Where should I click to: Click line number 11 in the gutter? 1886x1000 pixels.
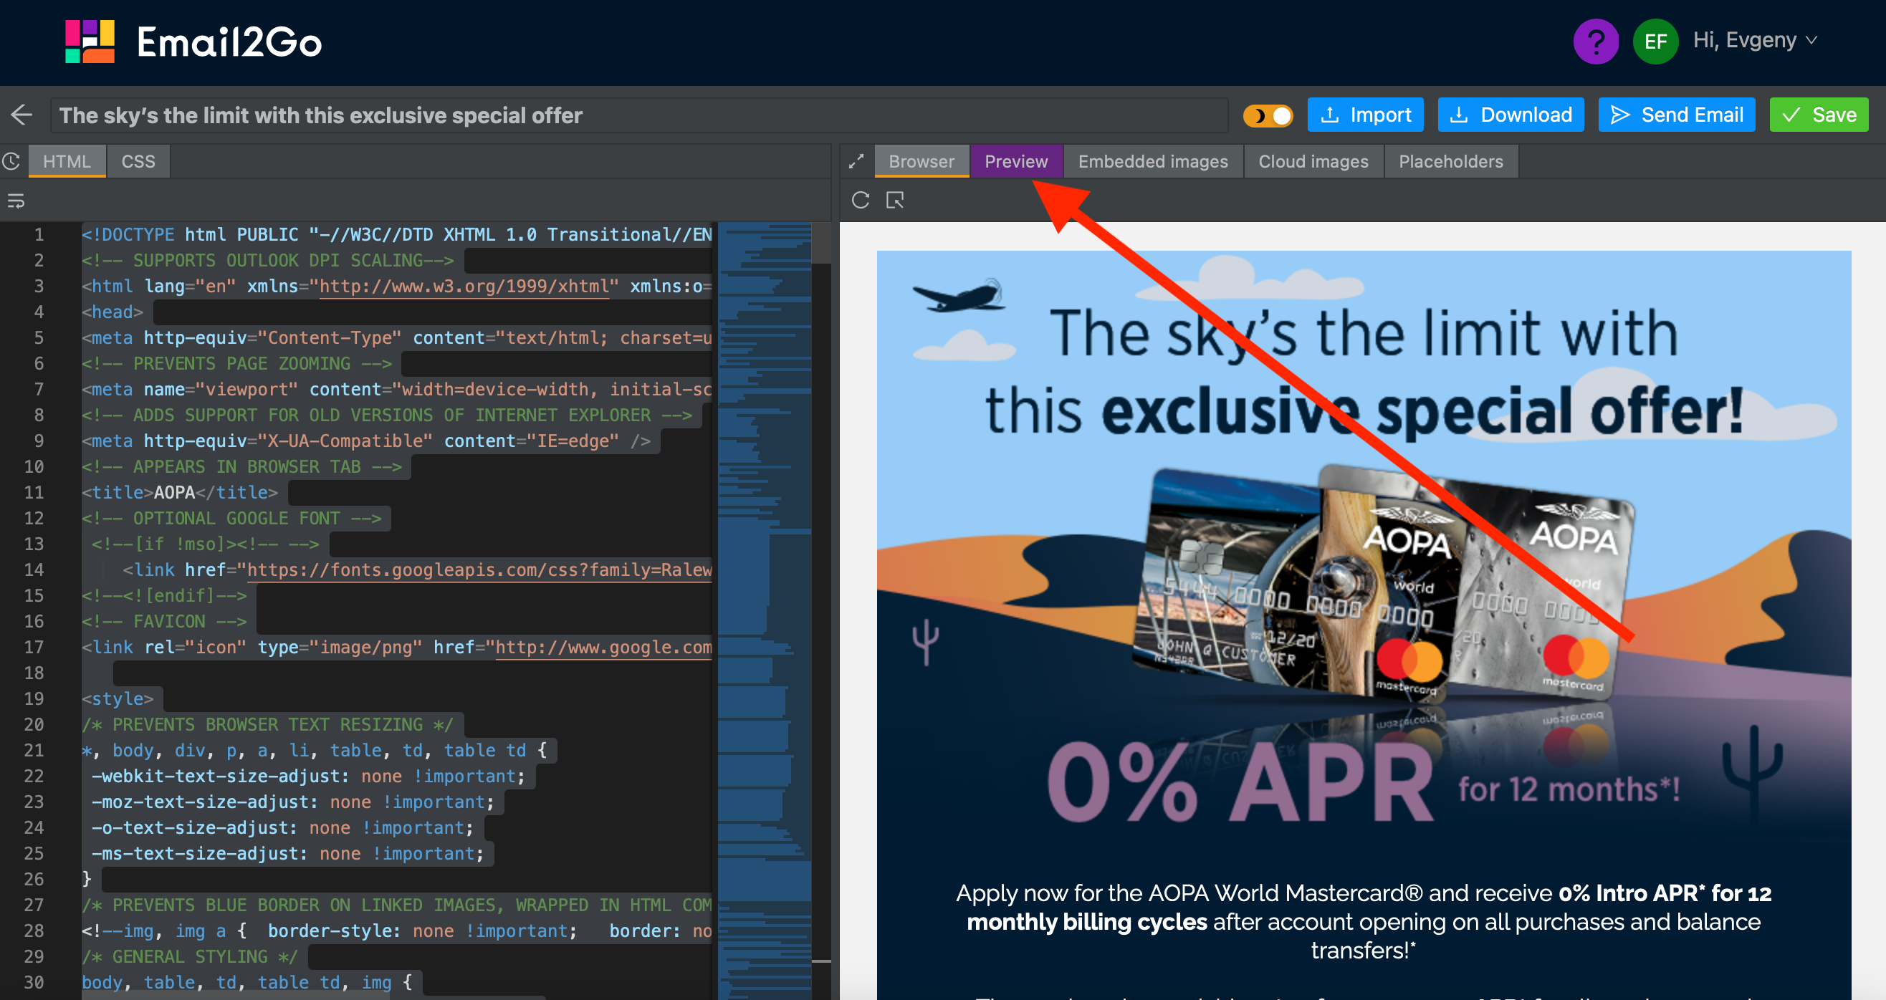click(x=34, y=492)
